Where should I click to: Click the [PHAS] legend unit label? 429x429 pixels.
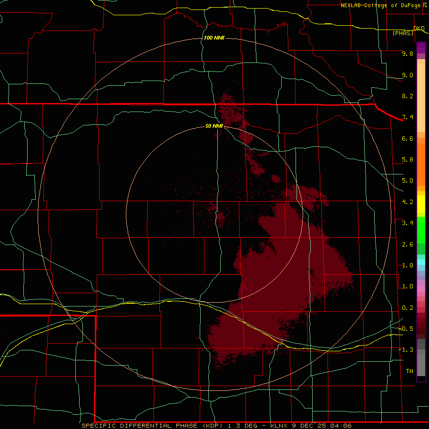(x=403, y=33)
